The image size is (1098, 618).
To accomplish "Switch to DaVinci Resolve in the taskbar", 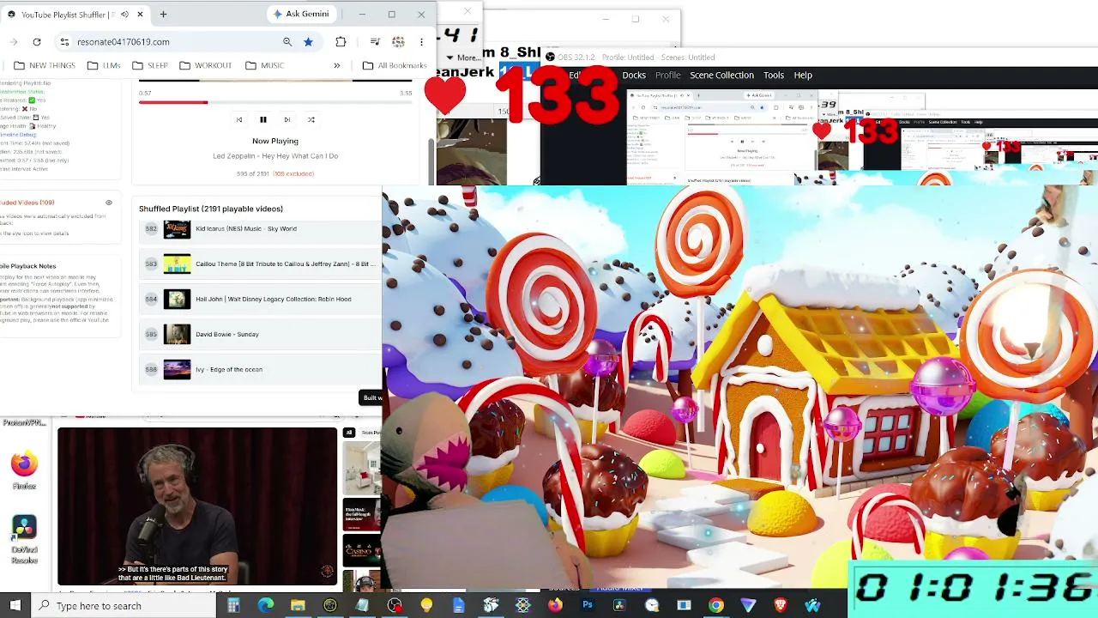I will pos(619,606).
